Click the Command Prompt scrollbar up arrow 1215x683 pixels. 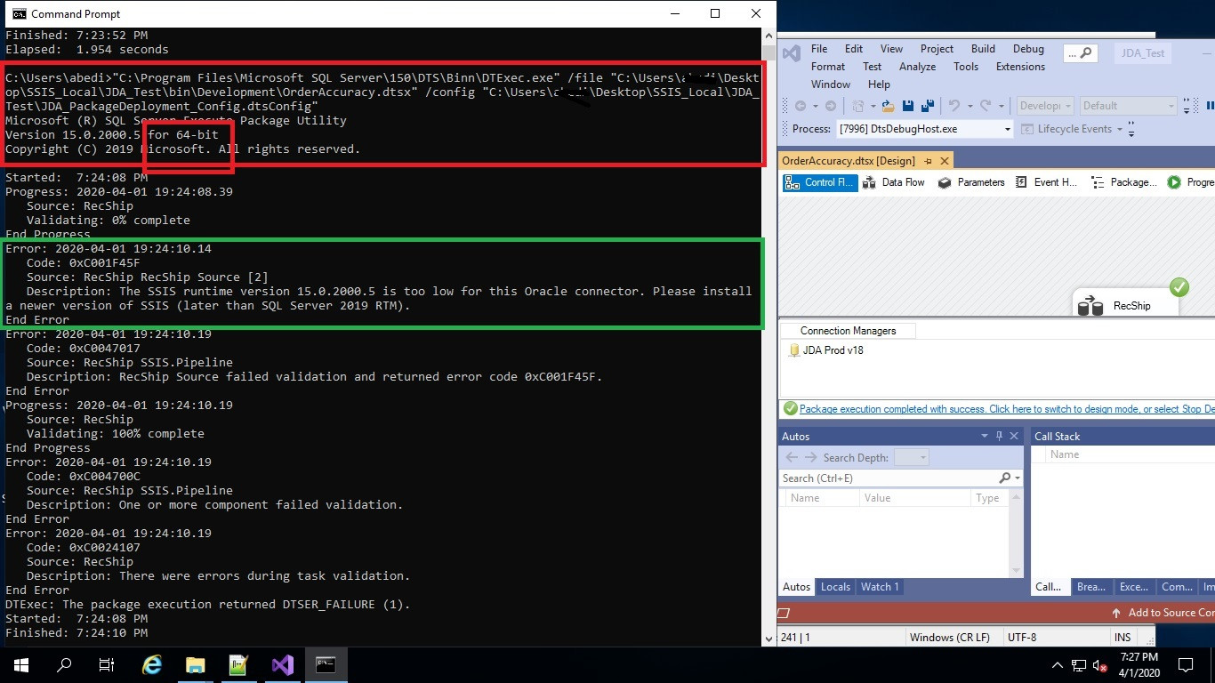[x=769, y=36]
